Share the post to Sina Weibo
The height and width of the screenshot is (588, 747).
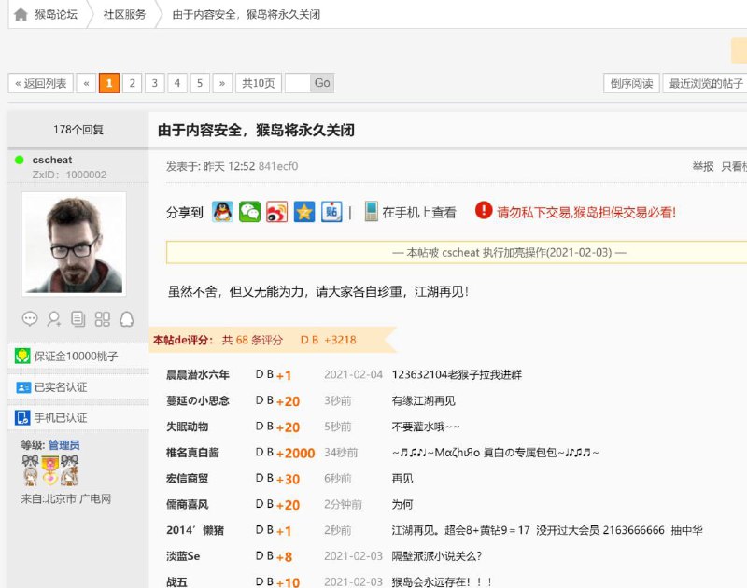275,212
